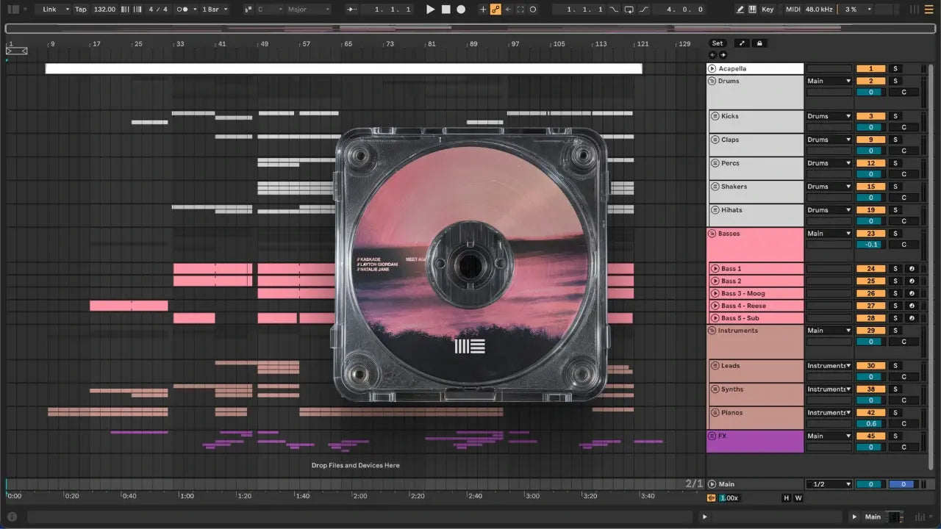
Task: Arm the Bass 2 track for recording
Action: pyautogui.click(x=912, y=281)
